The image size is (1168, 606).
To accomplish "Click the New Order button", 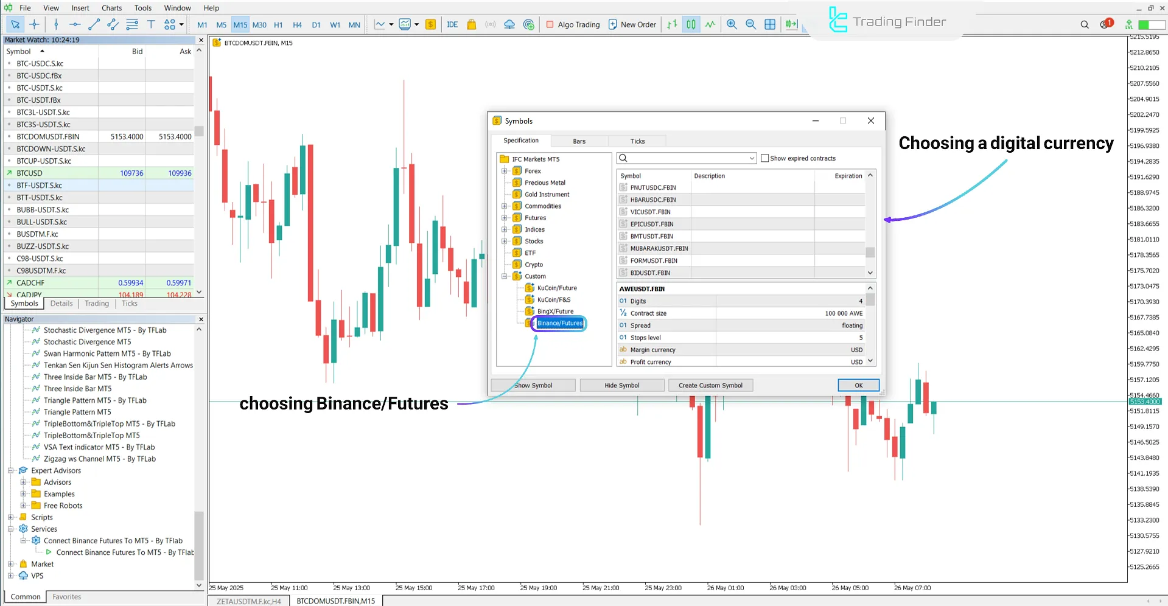I will pyautogui.click(x=632, y=24).
